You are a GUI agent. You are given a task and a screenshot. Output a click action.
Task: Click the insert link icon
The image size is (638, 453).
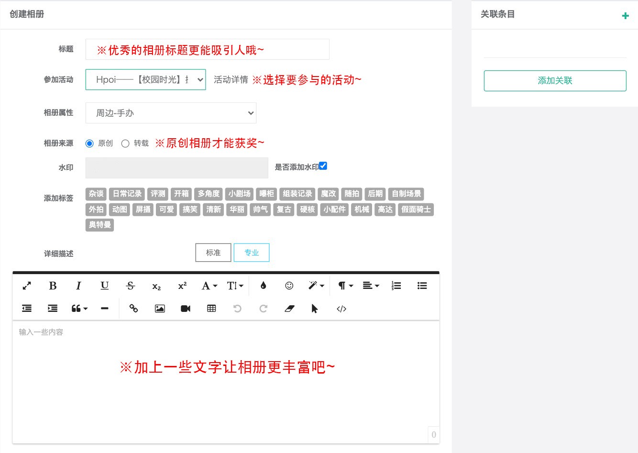click(x=134, y=309)
